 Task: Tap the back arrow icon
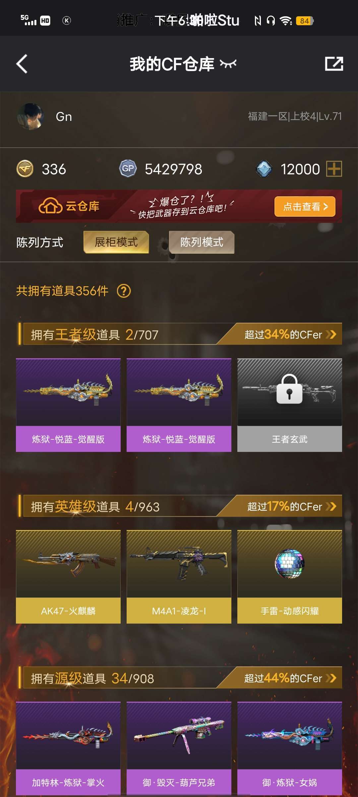point(22,64)
